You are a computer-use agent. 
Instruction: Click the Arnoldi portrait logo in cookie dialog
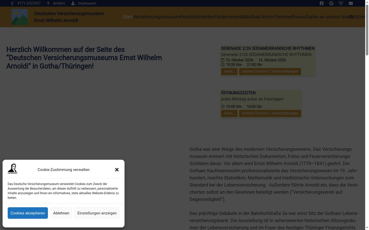(x=13, y=169)
